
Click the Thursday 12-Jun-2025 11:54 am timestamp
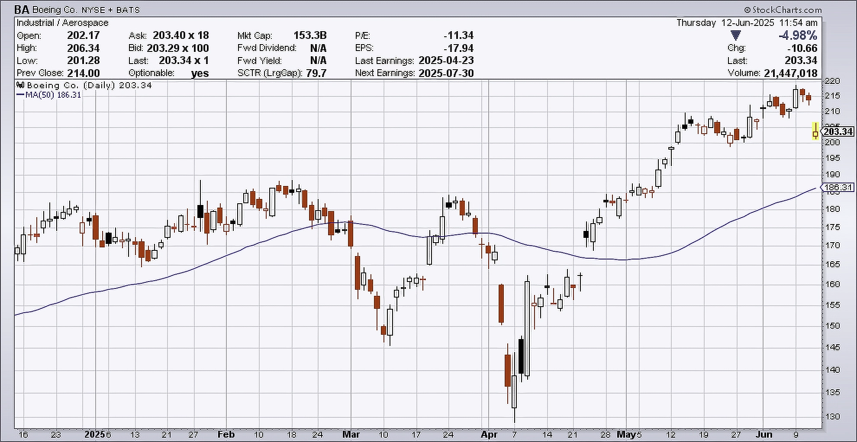coord(747,23)
